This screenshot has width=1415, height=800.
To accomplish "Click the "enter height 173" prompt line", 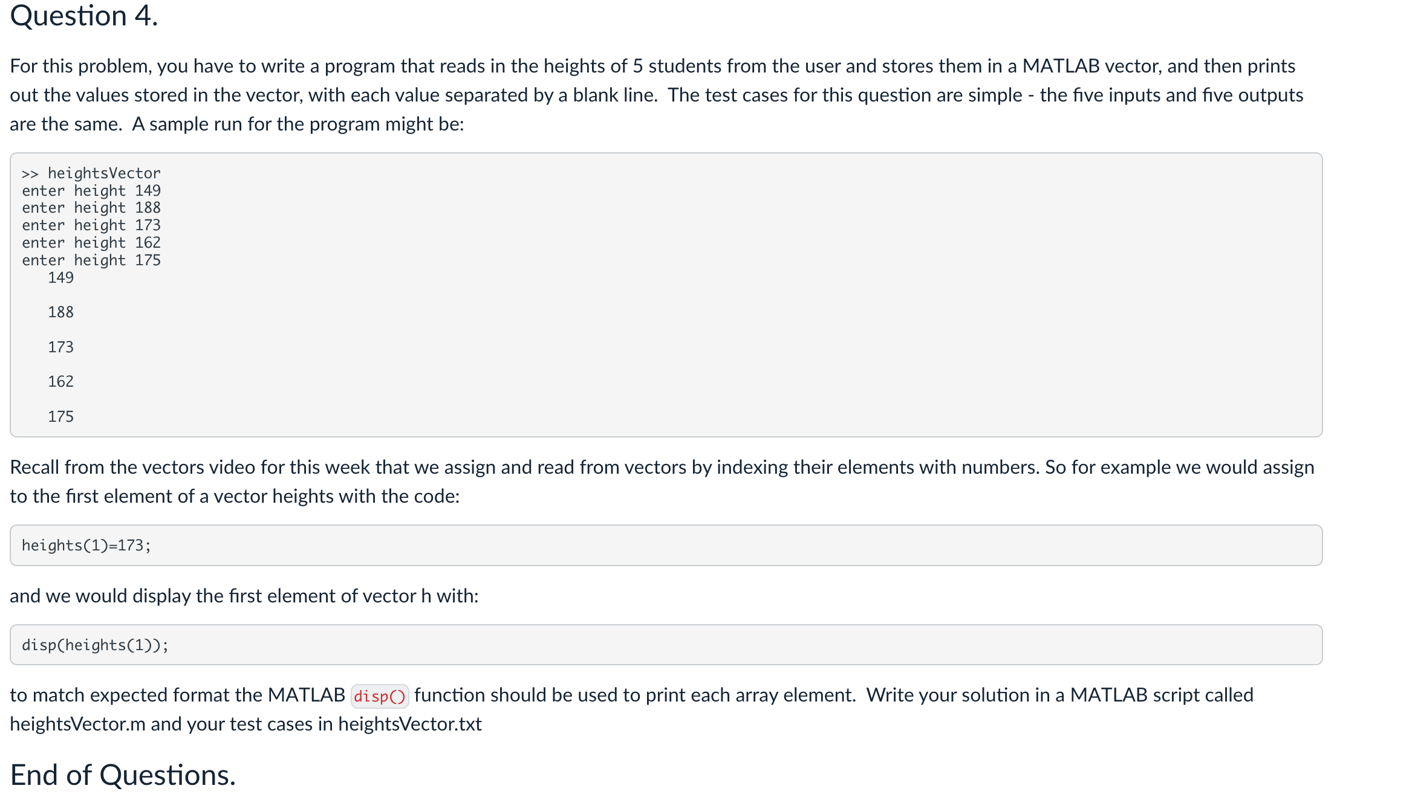I will [x=91, y=225].
